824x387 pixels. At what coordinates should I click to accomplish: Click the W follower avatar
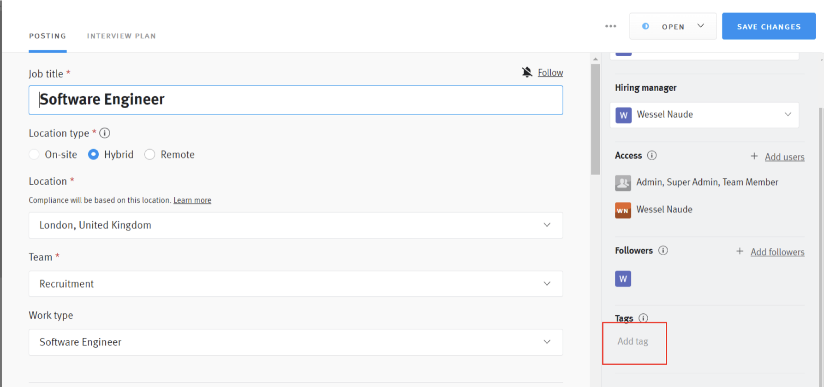623,279
